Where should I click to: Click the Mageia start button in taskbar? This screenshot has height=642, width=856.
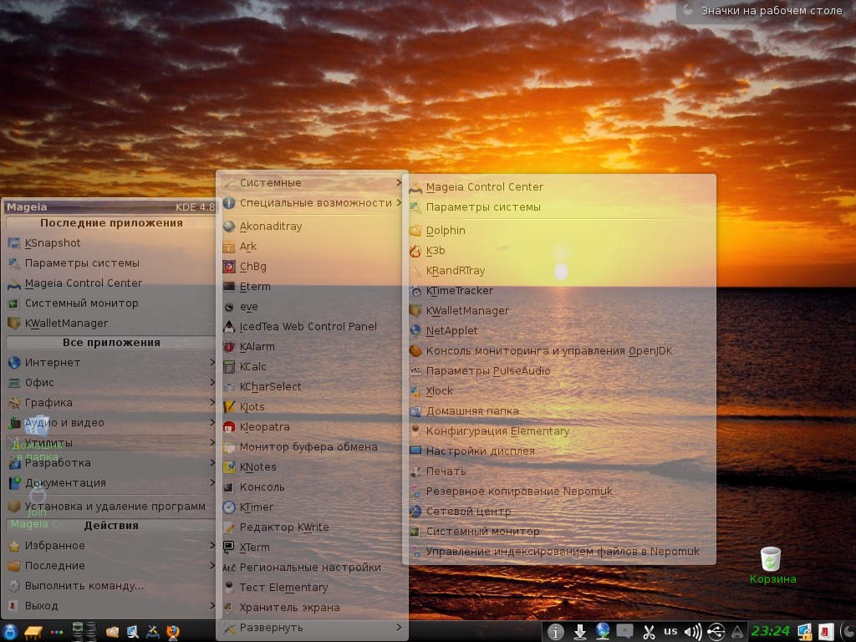coord(11,632)
